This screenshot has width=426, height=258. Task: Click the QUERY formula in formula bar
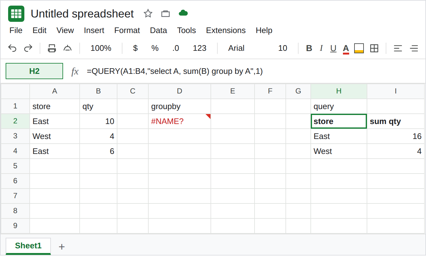click(x=175, y=71)
